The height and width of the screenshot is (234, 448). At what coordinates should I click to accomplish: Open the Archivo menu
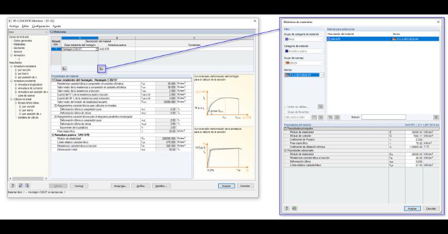14,27
